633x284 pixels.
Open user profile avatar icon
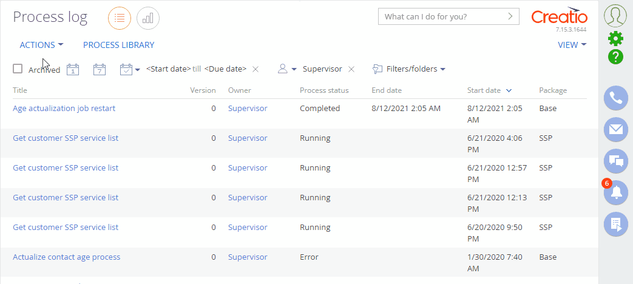[x=615, y=16]
